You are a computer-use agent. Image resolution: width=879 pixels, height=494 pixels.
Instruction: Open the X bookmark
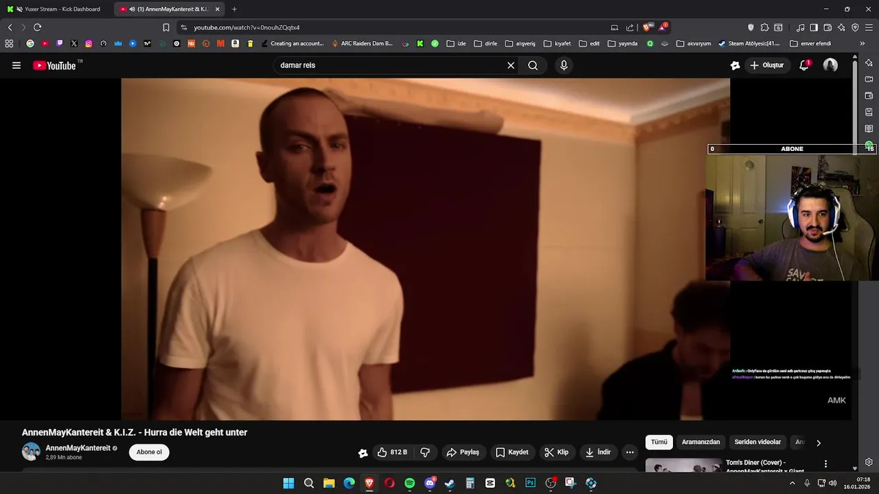coord(74,43)
